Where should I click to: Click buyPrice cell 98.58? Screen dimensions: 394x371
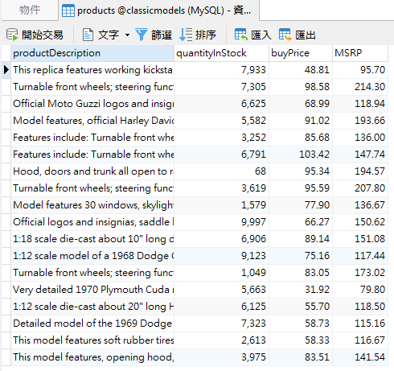[301, 87]
